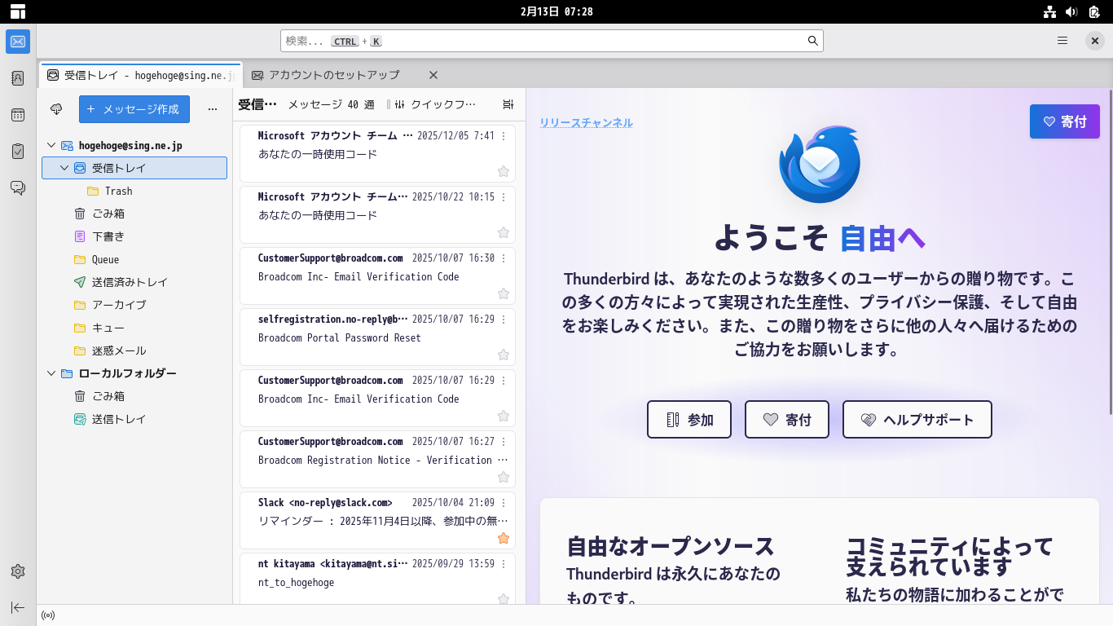1113x626 pixels.
Task: Open menu for Broadcom Registration Notice message
Action: click(504, 442)
